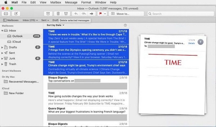Click the sender avatar T circle

point(200,42)
